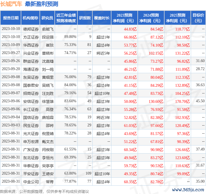Viewport: 206px width, 194px height.
Task: Click the 76.00% accuracy value
Action: [x=70, y=77]
